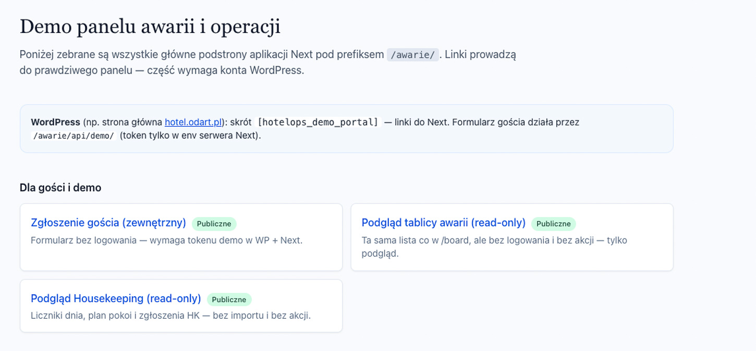Click the /awarie/api/demo/ code path

point(74,136)
